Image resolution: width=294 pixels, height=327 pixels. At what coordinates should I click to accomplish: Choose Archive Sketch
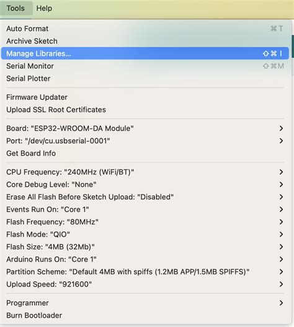click(145, 41)
